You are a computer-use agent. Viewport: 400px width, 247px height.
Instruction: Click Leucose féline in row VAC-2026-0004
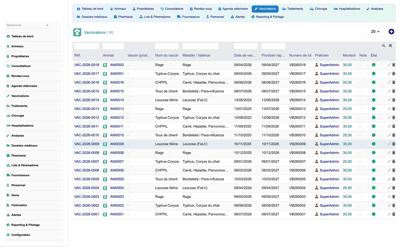[167, 188]
